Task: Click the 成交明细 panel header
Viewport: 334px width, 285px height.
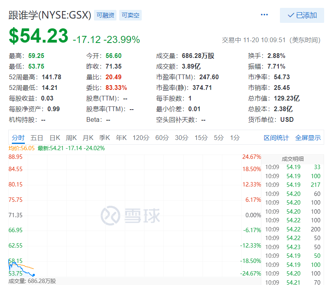Action: click(293, 159)
